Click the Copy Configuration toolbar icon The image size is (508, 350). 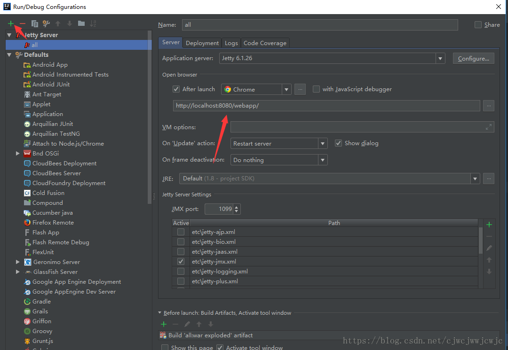35,23
